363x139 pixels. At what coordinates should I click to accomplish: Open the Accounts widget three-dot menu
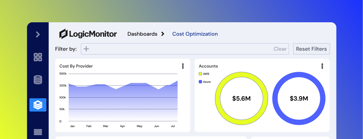[x=322, y=66]
